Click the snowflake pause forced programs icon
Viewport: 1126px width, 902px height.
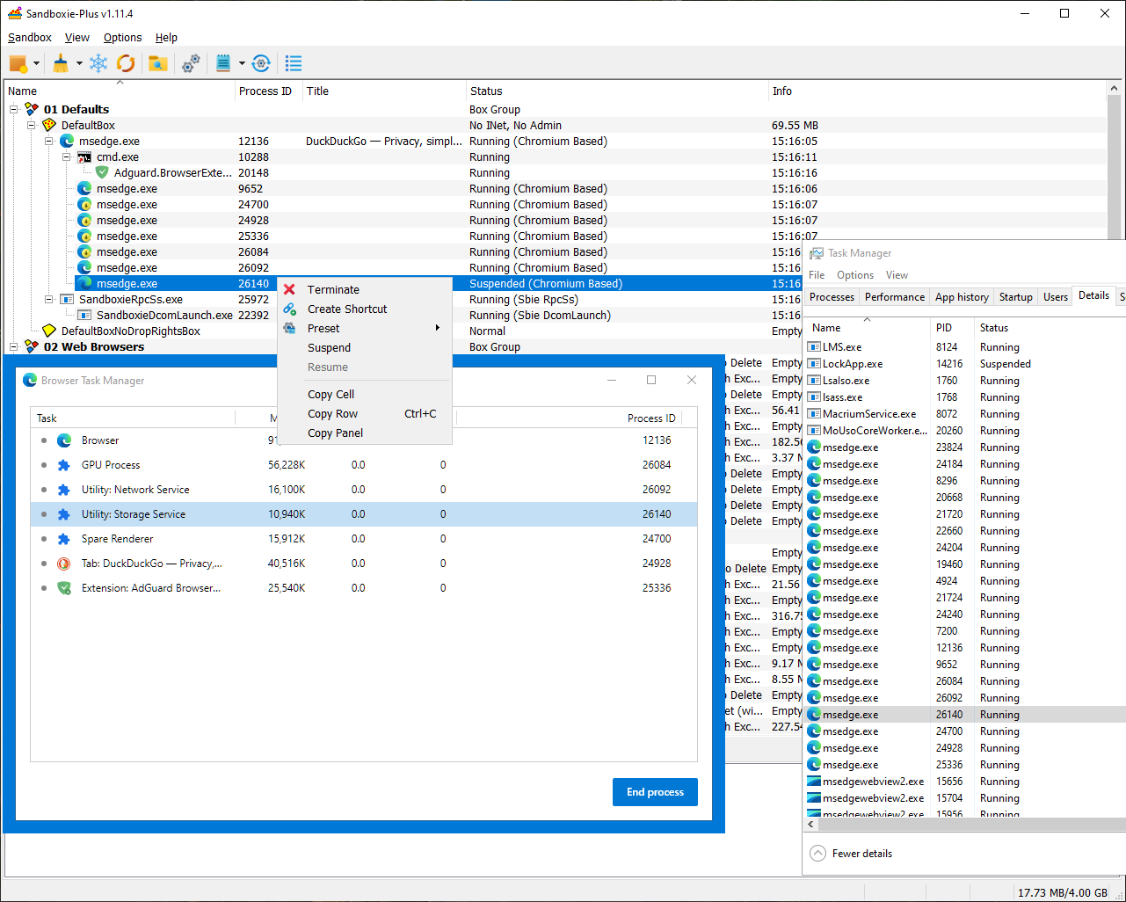point(98,63)
